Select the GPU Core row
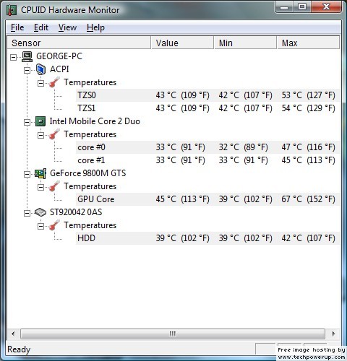Screen dimensions: 347x361 click(207, 199)
